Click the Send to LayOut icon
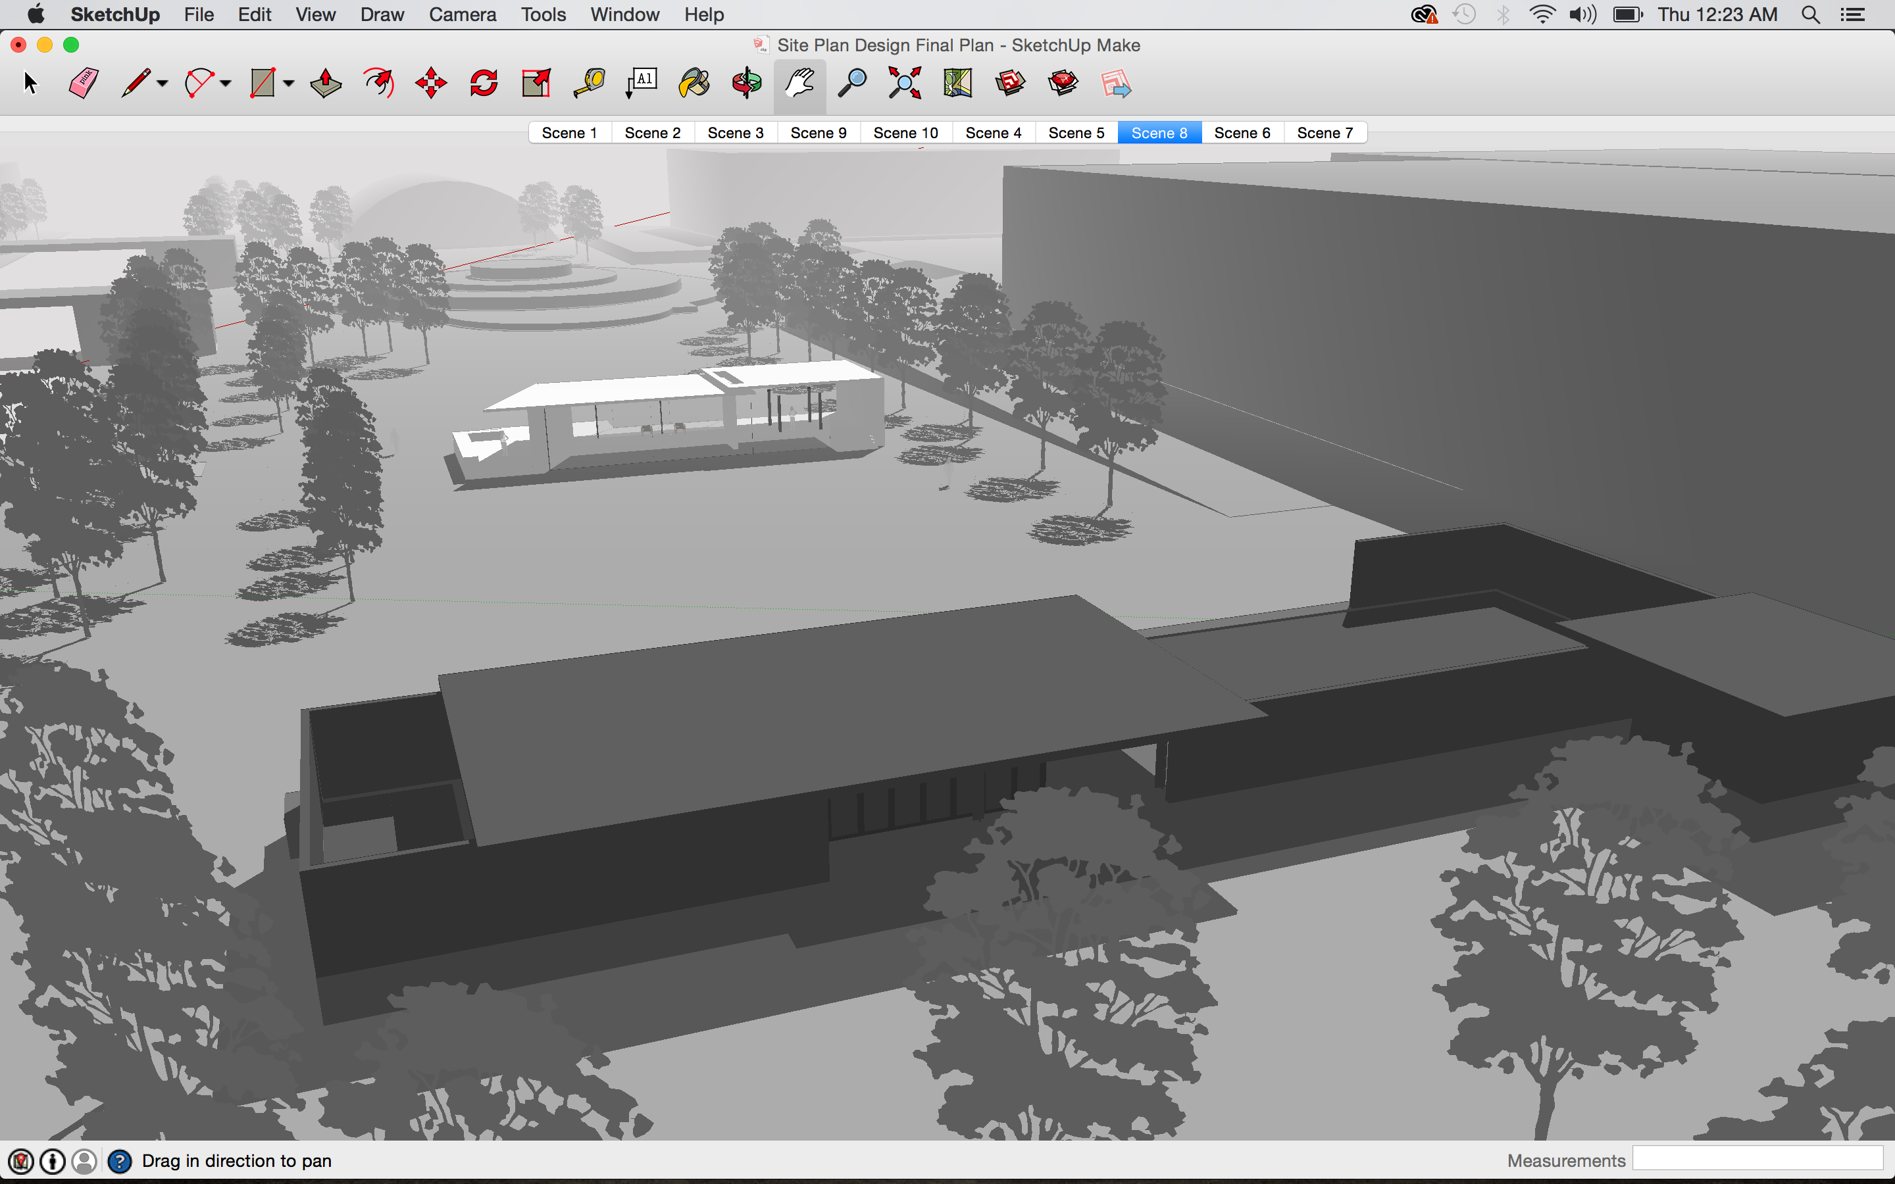1895x1184 pixels. [x=1116, y=83]
